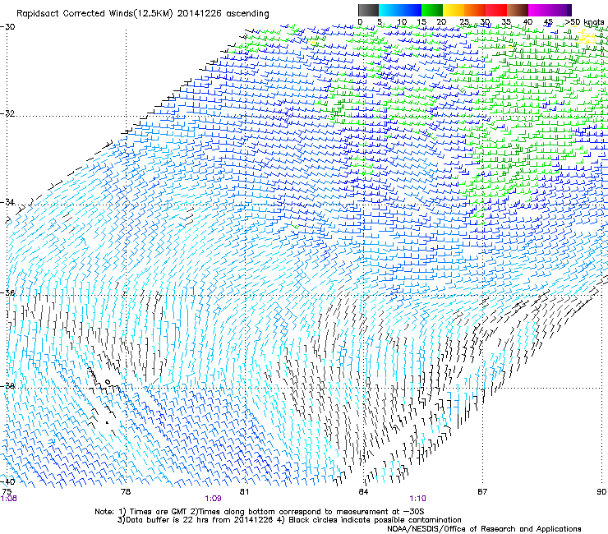
Task: Click the purple time stamp '1:09'
Action: (214, 499)
